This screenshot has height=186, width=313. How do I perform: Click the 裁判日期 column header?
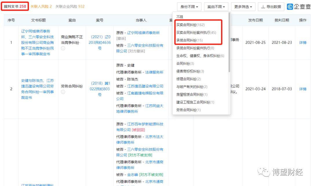[x=282, y=20]
